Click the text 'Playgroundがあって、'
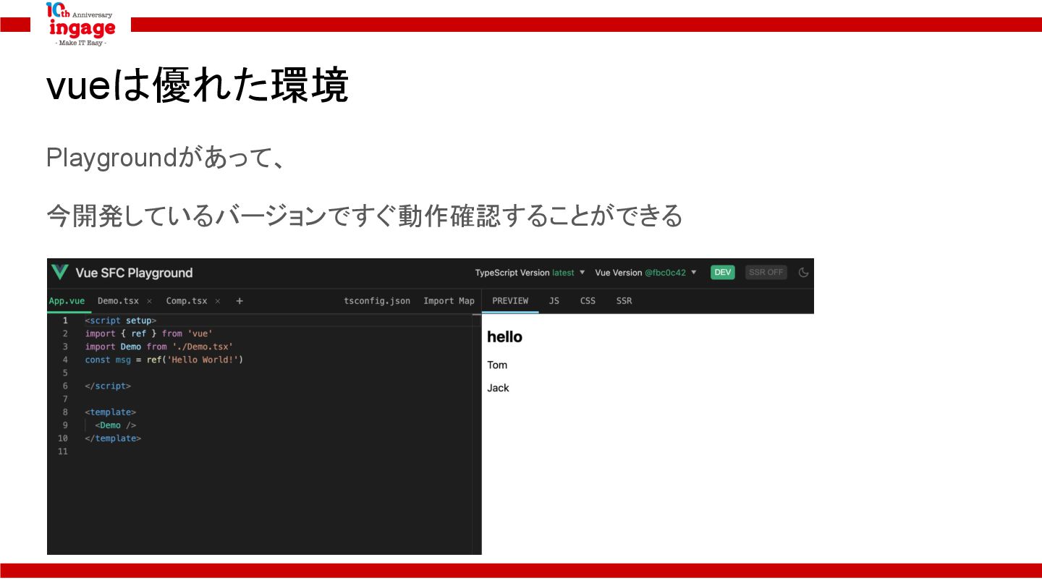The image size is (1042, 586). pos(165,158)
